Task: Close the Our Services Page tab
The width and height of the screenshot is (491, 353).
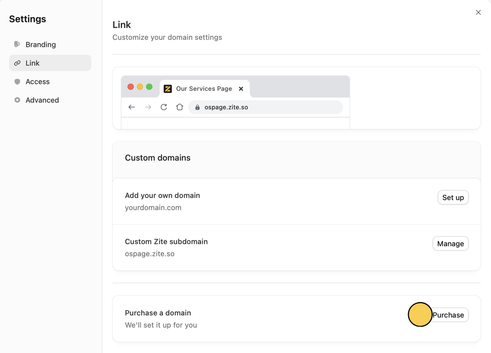Action: coord(241,89)
